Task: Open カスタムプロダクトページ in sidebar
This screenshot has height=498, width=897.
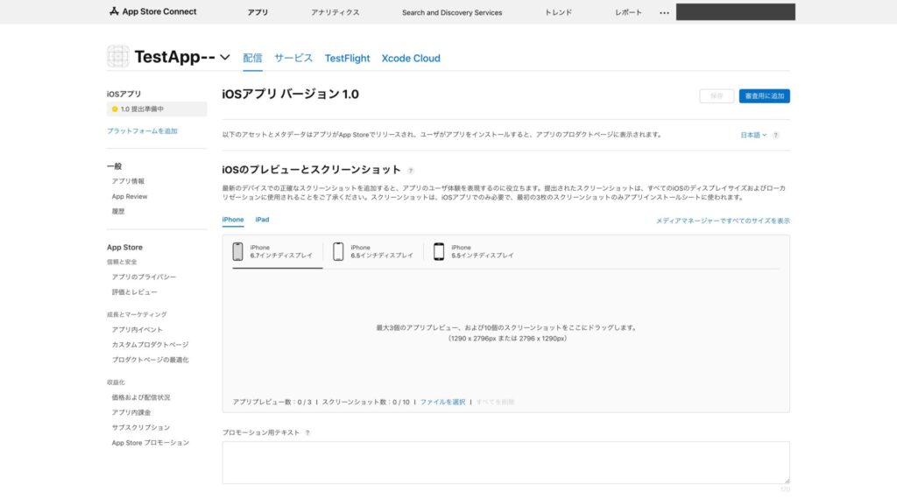Action: [150, 345]
